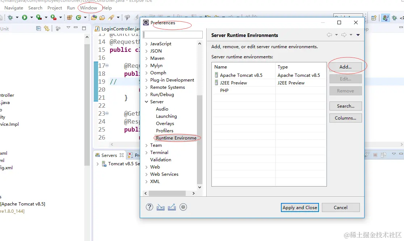This screenshot has height=241, width=404.
Task: Click the Type column header
Action: tap(301, 67)
